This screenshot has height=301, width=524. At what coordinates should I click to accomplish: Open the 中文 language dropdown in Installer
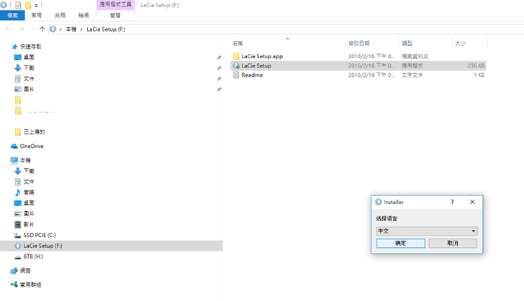[x=427, y=231]
